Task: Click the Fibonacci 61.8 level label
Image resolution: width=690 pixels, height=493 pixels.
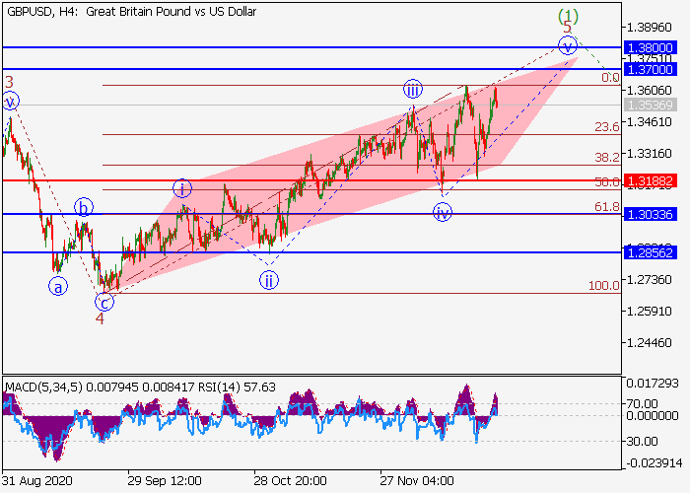Action: tap(607, 206)
